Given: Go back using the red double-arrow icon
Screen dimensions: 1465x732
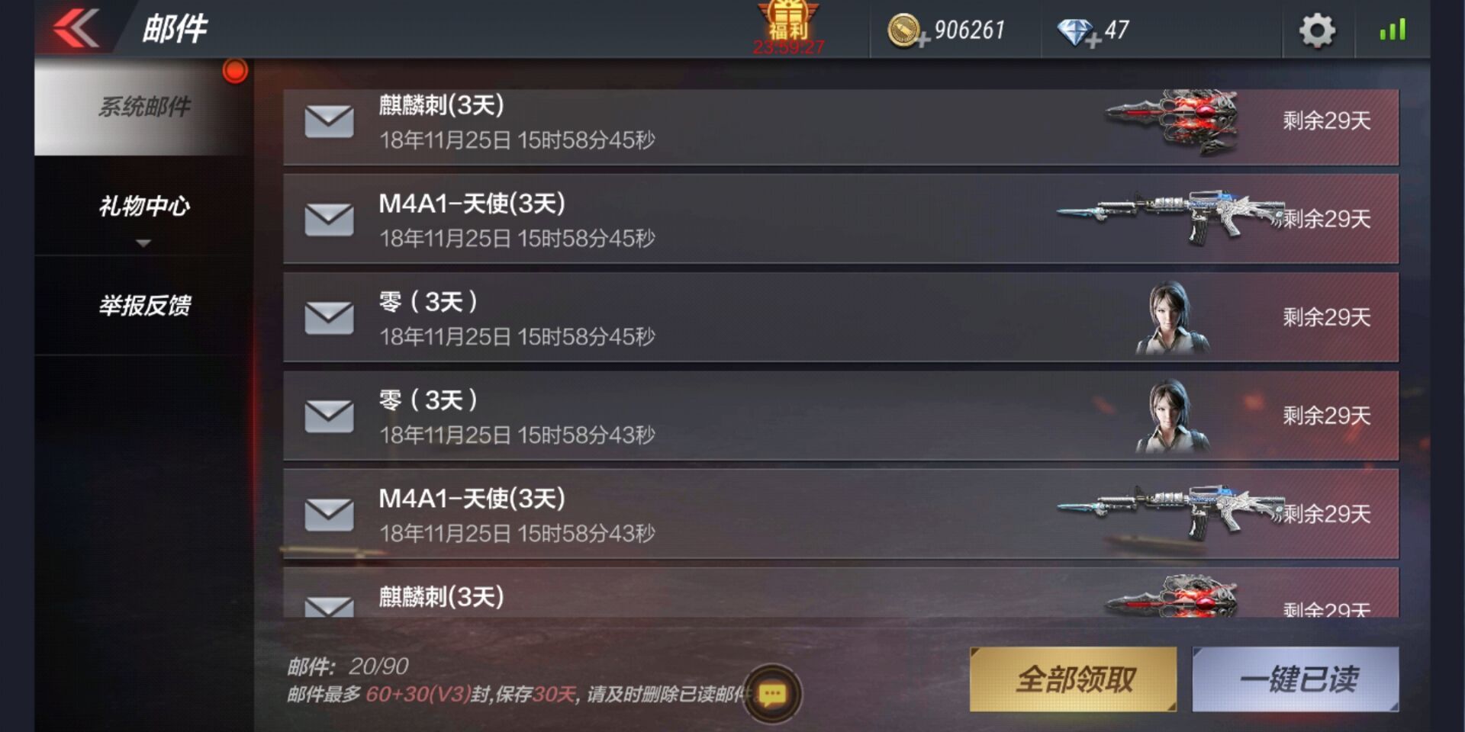Looking at the screenshot, I should point(76,28).
